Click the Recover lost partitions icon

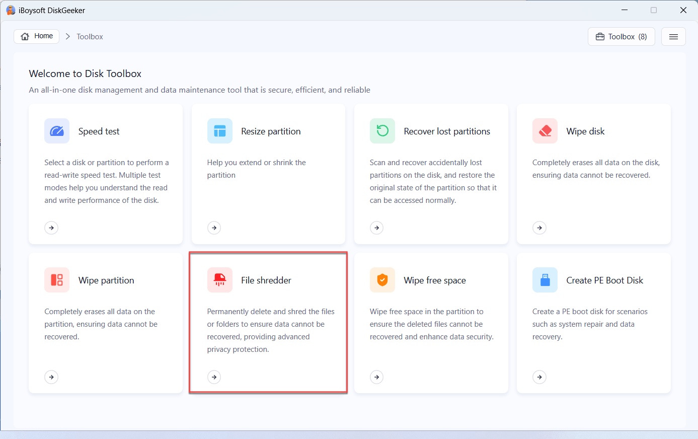382,131
